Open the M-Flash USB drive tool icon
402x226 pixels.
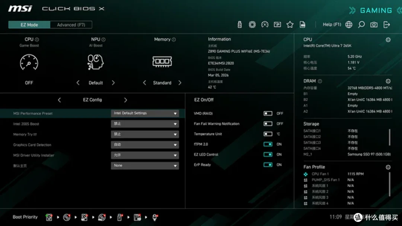click(x=239, y=25)
